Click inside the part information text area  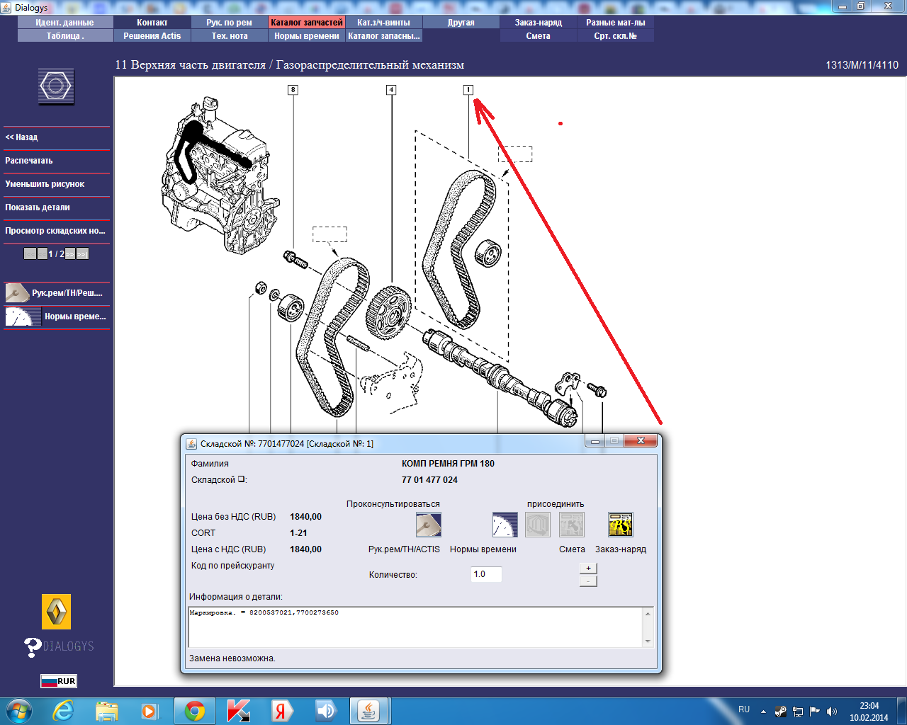click(415, 627)
